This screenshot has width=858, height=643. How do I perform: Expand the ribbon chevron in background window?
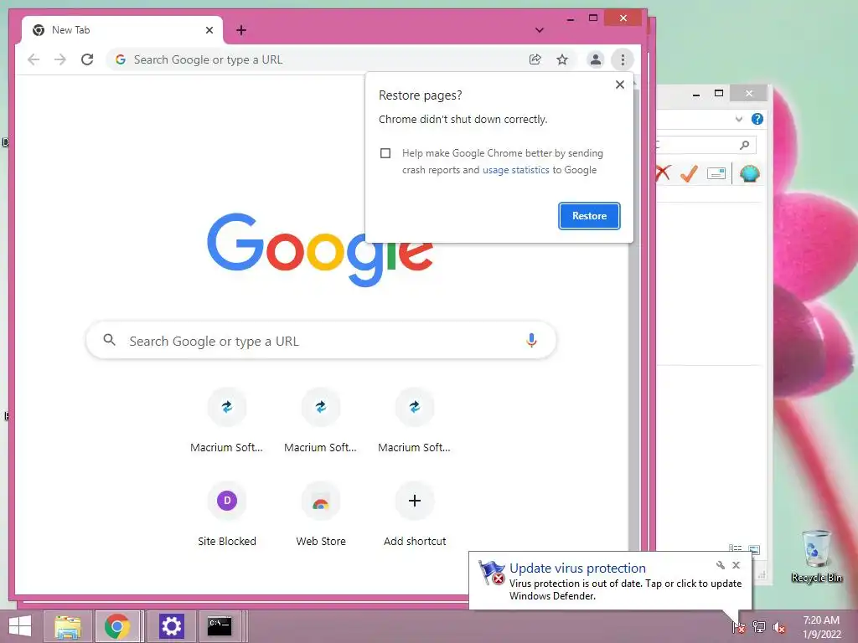739,119
